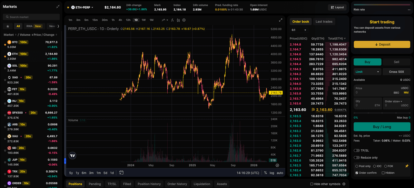The image size is (414, 188).
Task: Select the IOC radio option
Action: pyautogui.click(x=375, y=166)
